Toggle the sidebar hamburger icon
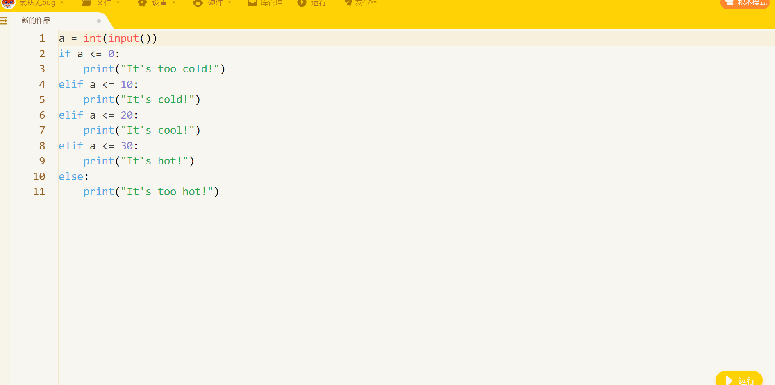The width and height of the screenshot is (775, 385). [x=4, y=20]
